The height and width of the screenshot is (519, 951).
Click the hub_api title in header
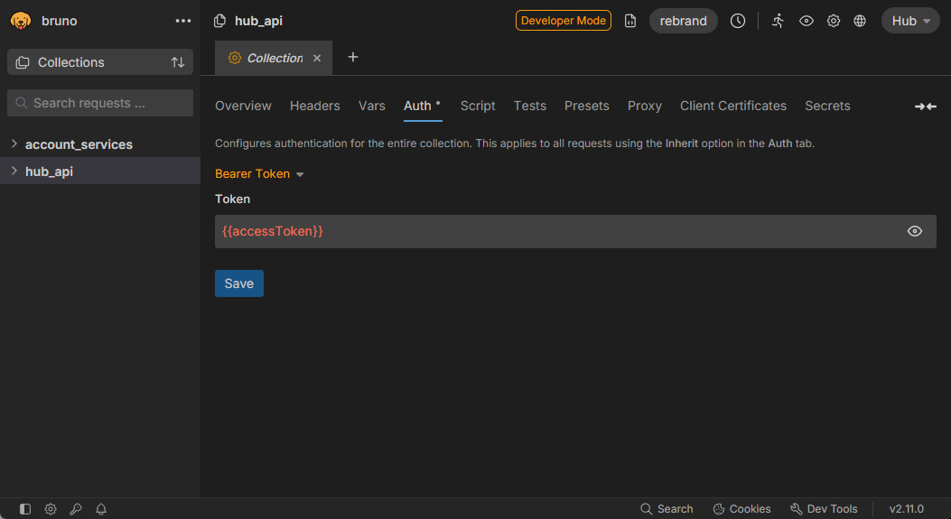(258, 21)
